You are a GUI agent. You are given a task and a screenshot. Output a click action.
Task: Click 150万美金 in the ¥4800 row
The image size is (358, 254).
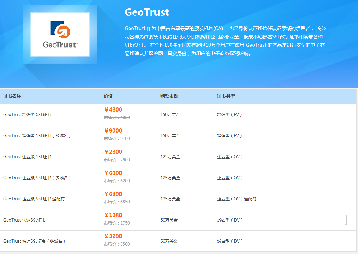(x=170, y=115)
